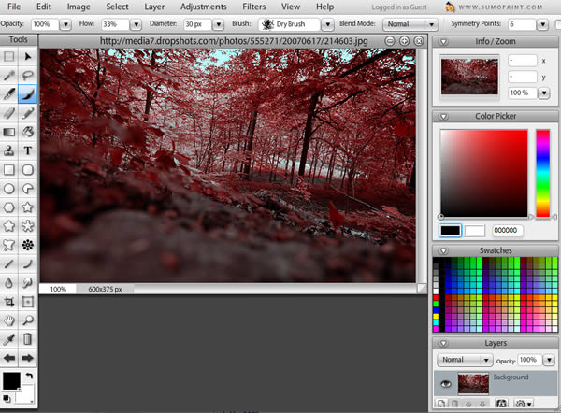Collapse the Color Picker panel
This screenshot has height=413, width=561.
click(443, 117)
